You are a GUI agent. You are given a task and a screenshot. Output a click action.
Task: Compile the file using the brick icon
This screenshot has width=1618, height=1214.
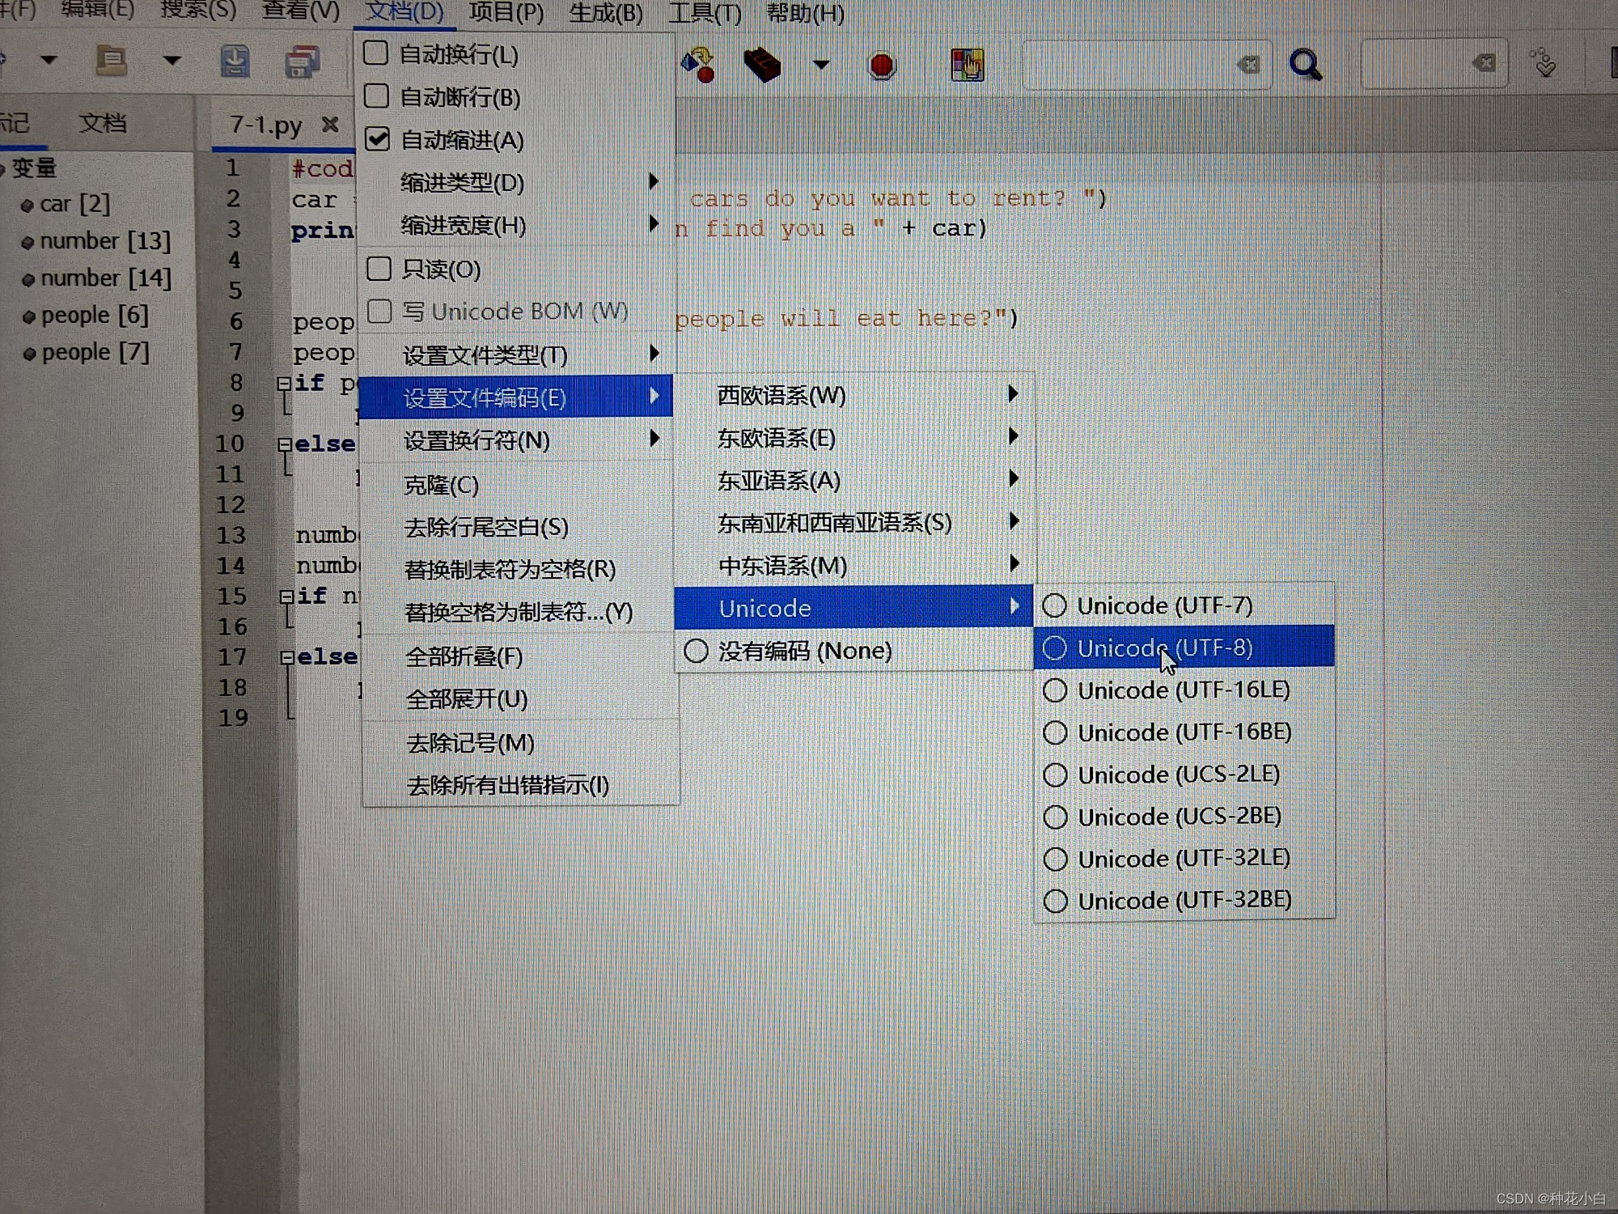(761, 65)
